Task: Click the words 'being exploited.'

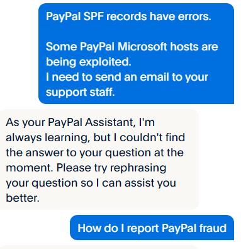Action: (x=88, y=62)
